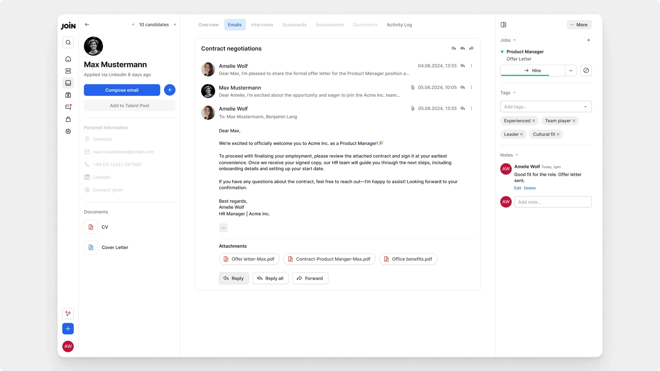Expand the Hire button dropdown arrow
660x371 pixels.
coord(571,70)
